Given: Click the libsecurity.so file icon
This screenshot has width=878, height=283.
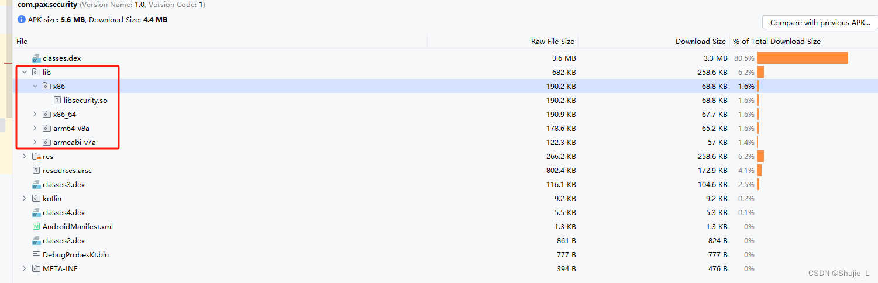Looking at the screenshot, I should [x=57, y=101].
